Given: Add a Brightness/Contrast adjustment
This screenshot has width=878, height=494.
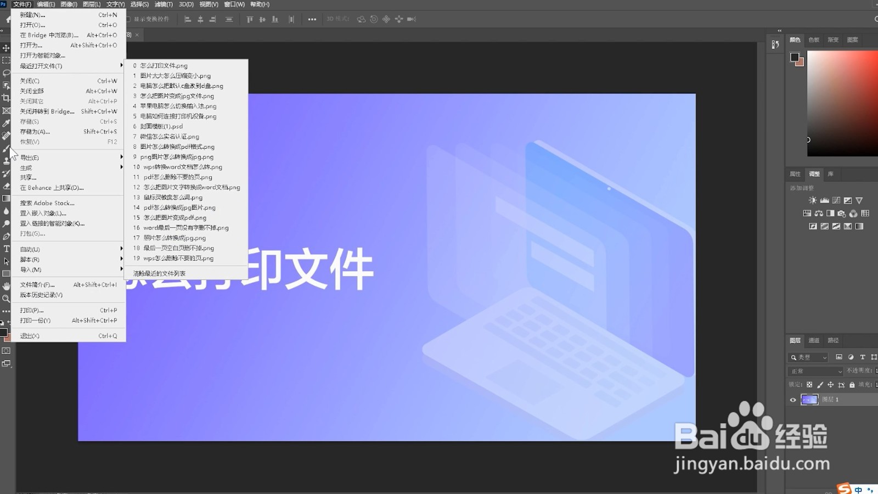Looking at the screenshot, I should coord(813,200).
